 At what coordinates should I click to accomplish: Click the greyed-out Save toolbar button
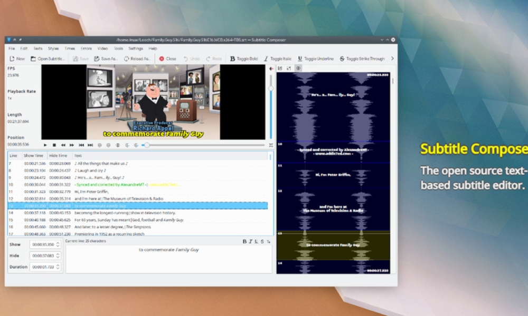coord(81,59)
